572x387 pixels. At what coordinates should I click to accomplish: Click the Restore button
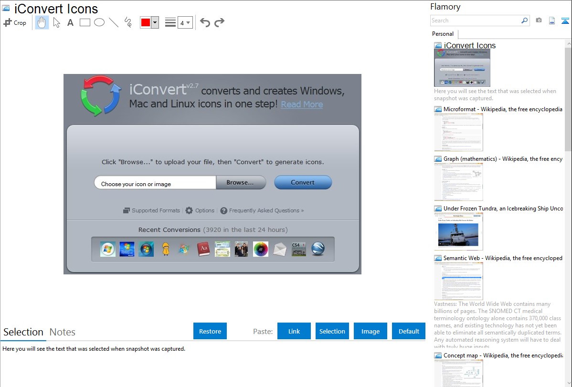pyautogui.click(x=210, y=331)
